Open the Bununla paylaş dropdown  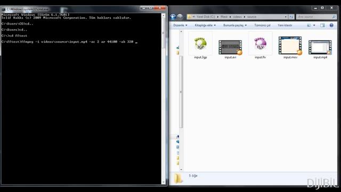pyautogui.click(x=235, y=25)
